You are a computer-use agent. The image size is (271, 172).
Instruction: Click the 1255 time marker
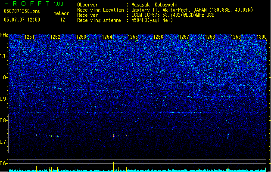(x=133, y=37)
